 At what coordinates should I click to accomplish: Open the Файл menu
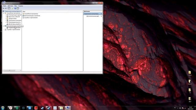pyautogui.click(x=5, y=6)
